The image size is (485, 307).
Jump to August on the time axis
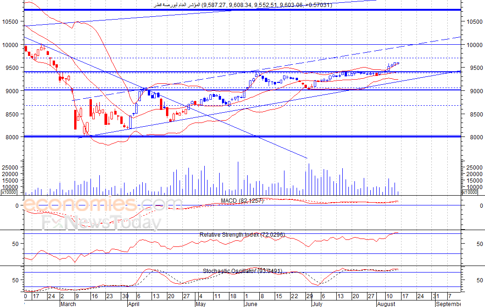(386, 304)
